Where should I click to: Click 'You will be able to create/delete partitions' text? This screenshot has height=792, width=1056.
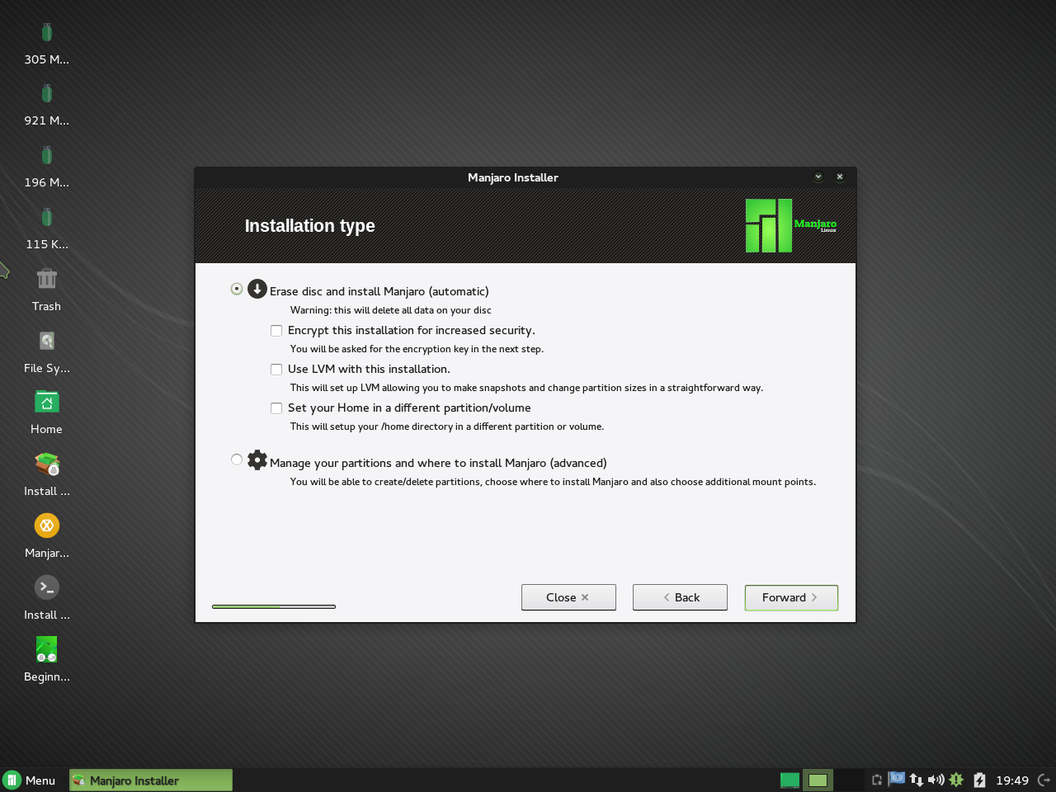click(553, 483)
